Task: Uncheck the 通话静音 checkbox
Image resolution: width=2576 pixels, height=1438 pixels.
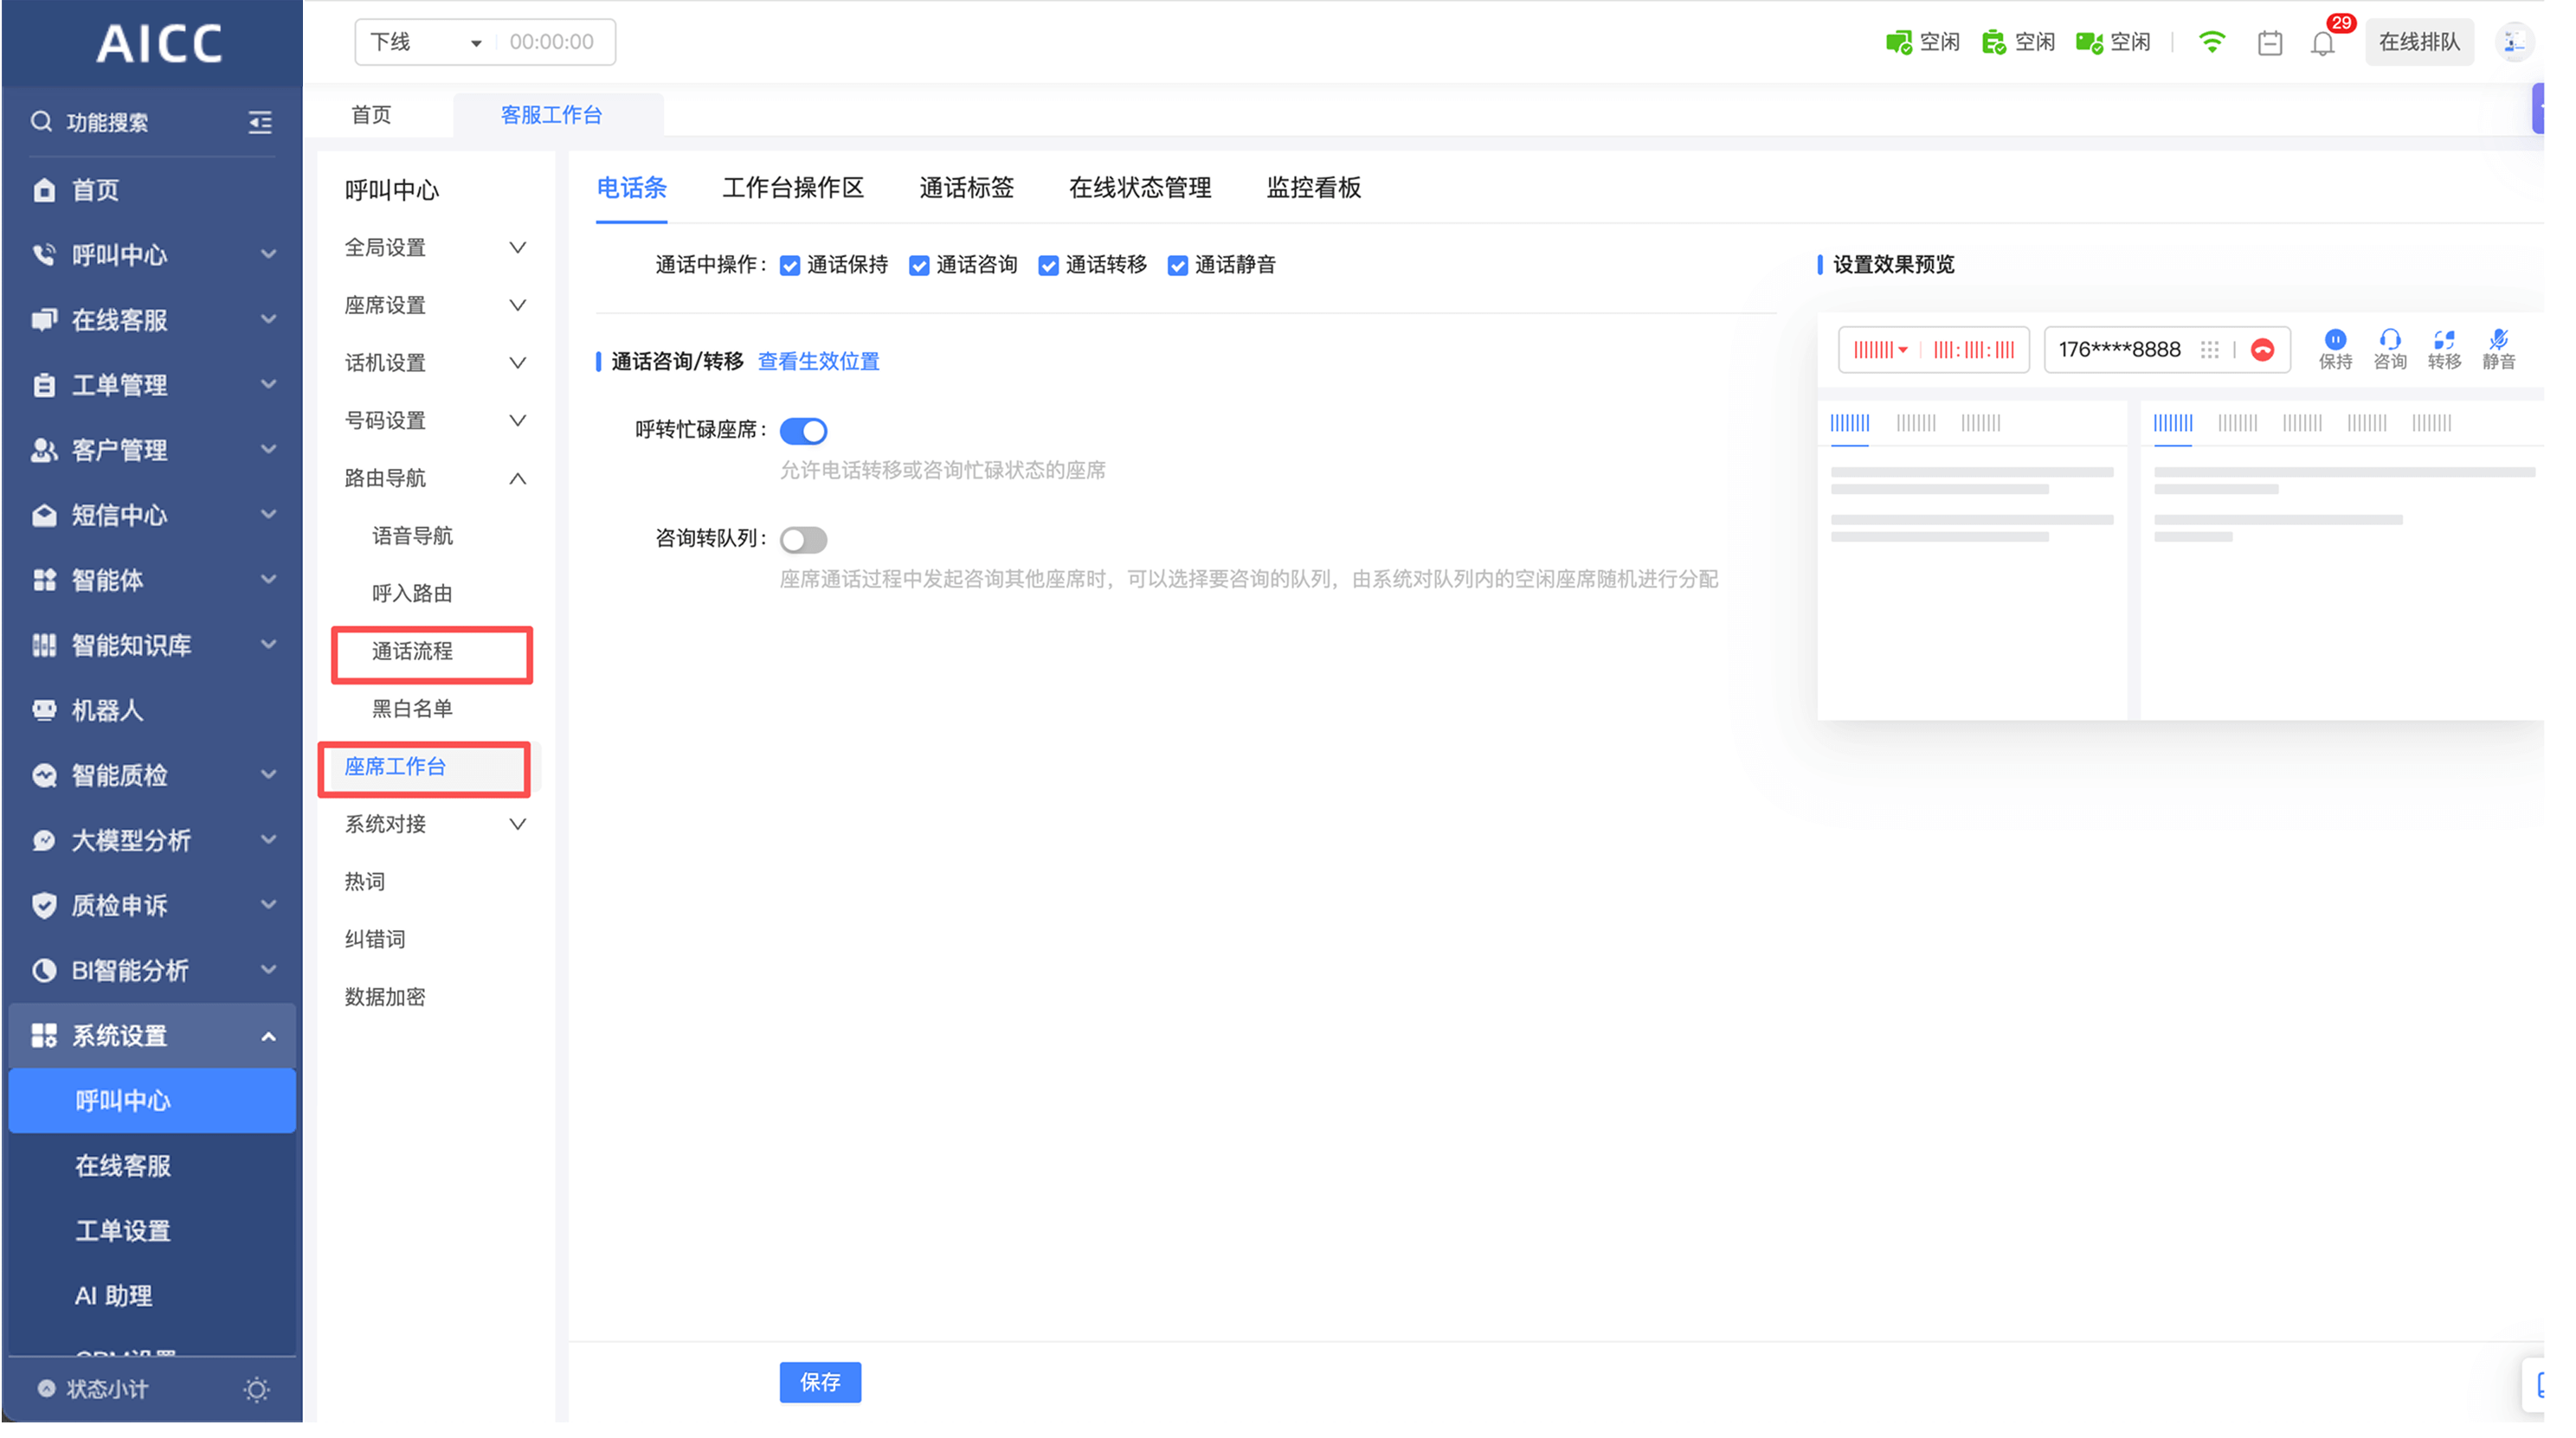Action: coord(1177,266)
